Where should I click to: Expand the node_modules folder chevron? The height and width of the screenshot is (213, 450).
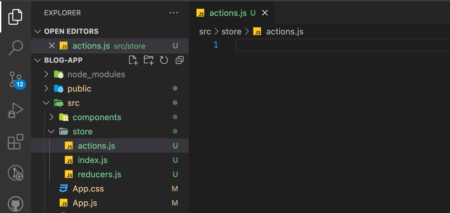tap(46, 74)
